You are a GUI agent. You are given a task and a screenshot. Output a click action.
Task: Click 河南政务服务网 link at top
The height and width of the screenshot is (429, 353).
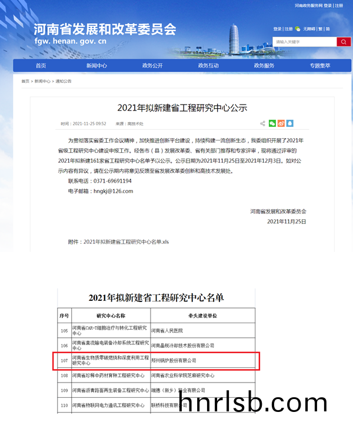click(309, 5)
